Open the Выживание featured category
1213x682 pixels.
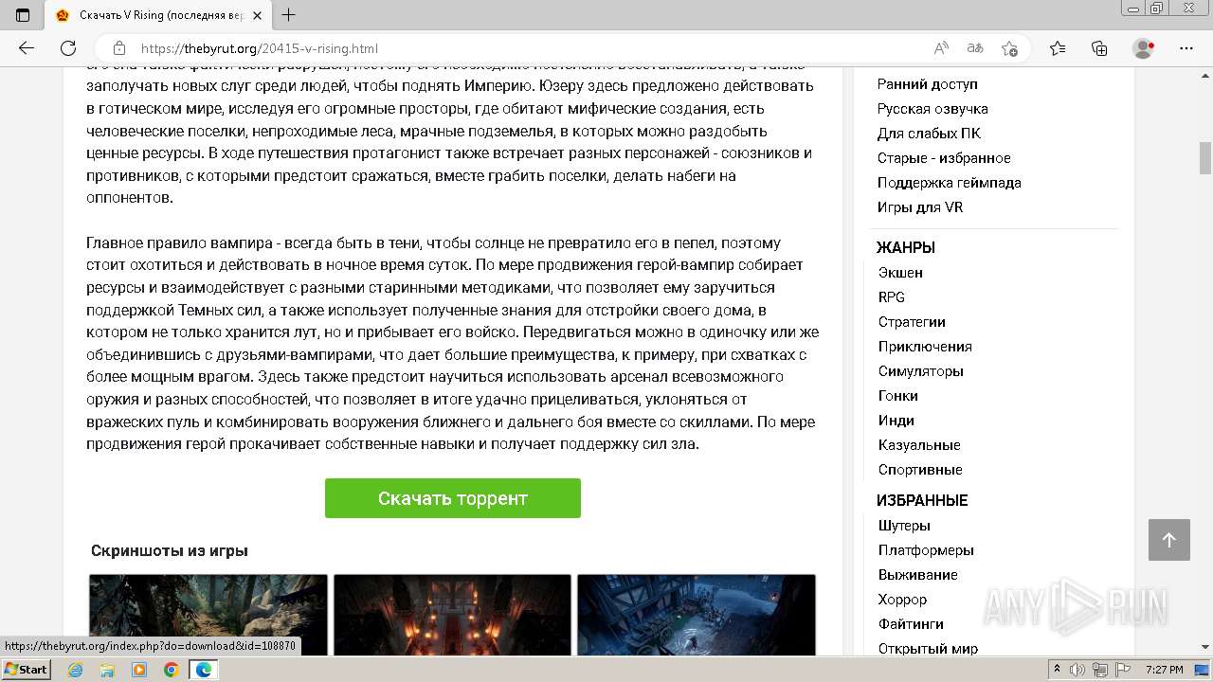pyautogui.click(x=917, y=575)
